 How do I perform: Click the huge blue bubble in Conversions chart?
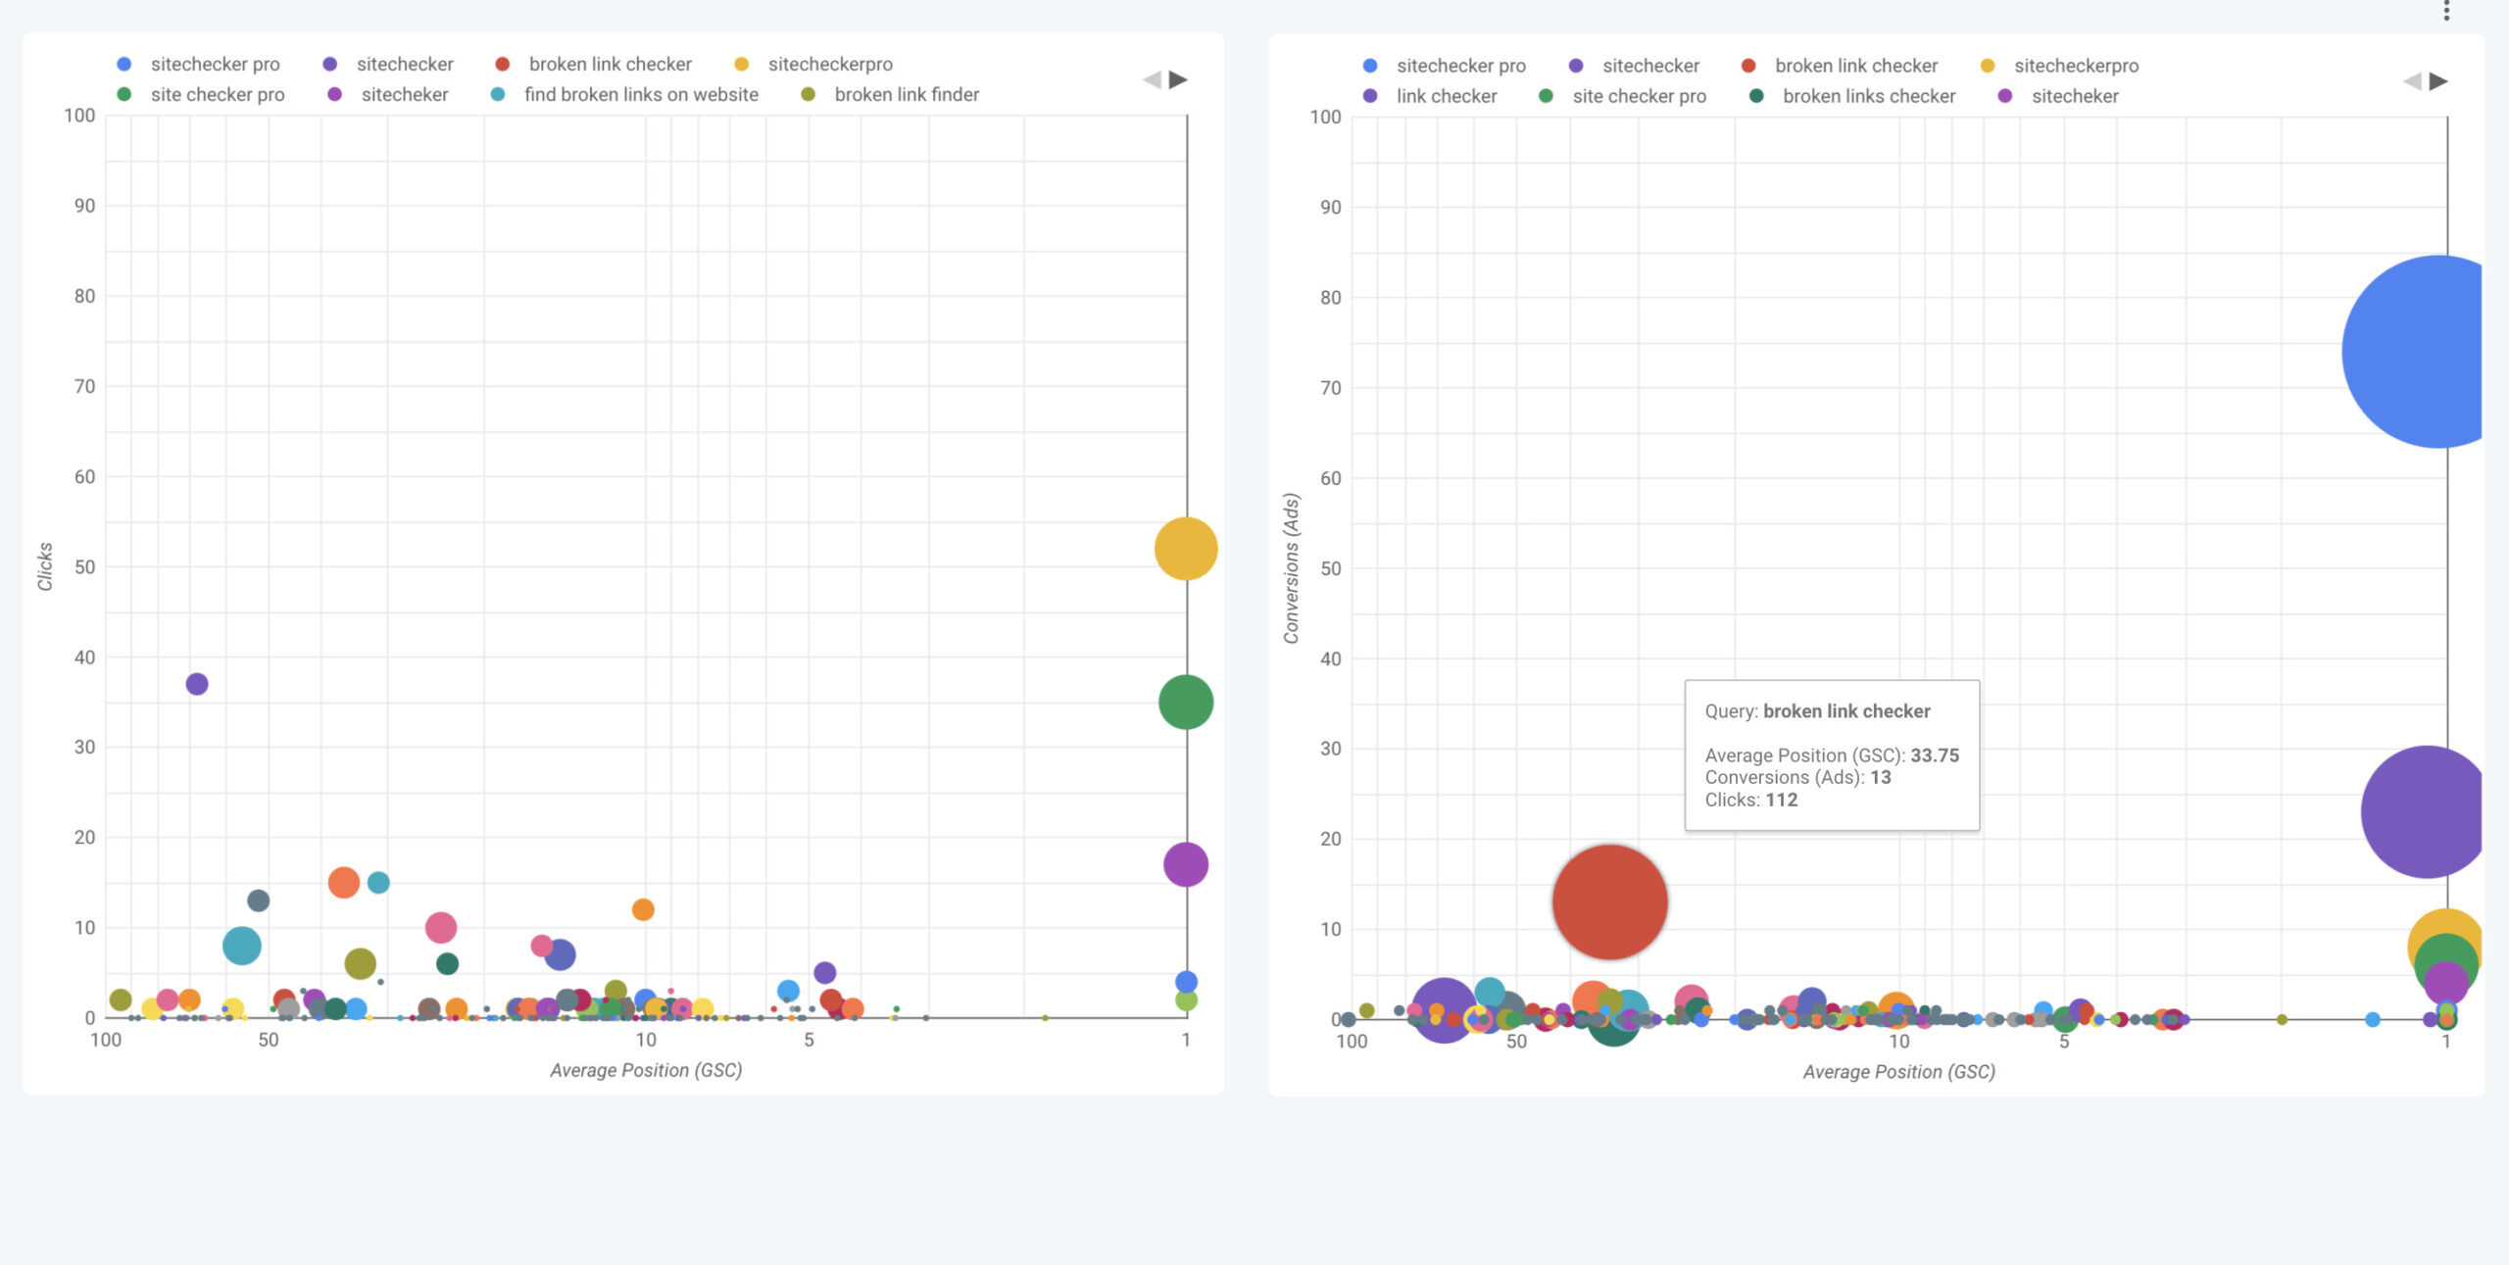[2413, 352]
